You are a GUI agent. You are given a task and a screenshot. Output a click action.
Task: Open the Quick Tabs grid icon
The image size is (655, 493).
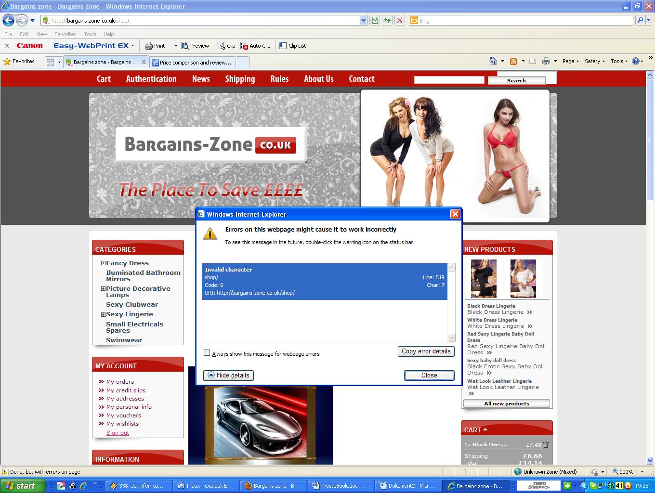[x=50, y=62]
